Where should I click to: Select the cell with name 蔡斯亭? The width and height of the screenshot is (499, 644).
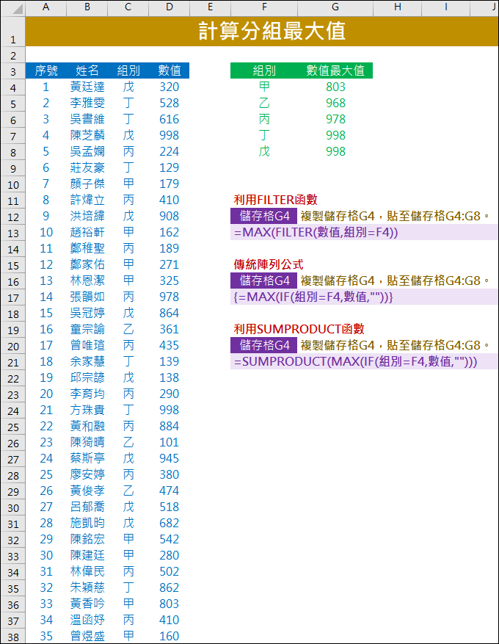(87, 458)
